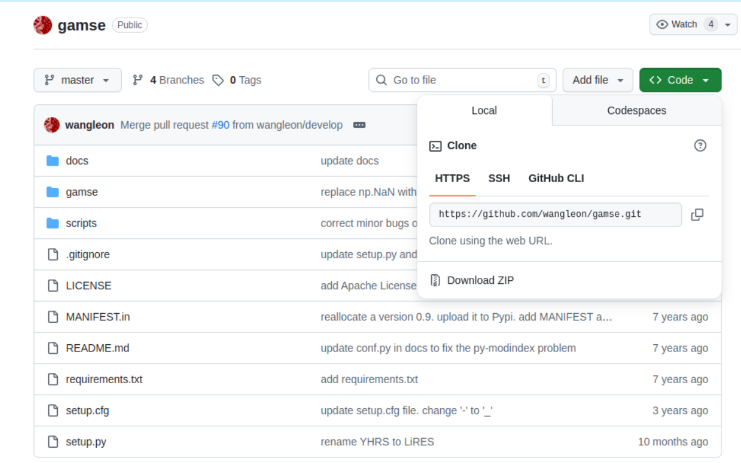Open the docs folder

point(77,161)
